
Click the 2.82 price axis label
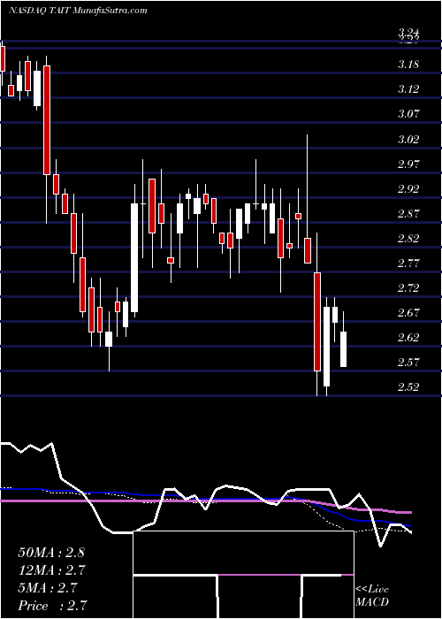point(408,239)
